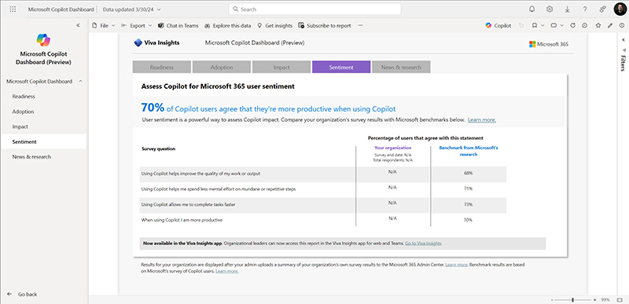
Task: Open the view dropdown chevron
Action: pyautogui.click(x=562, y=25)
